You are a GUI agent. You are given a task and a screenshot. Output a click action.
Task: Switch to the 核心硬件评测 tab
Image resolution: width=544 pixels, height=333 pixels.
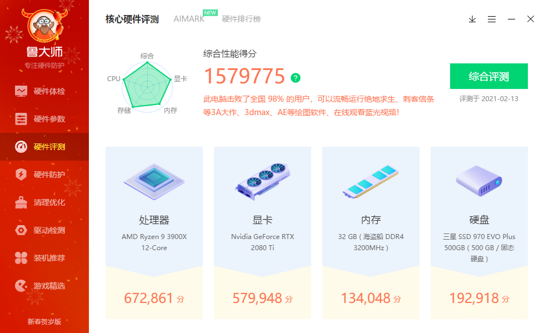click(x=132, y=19)
